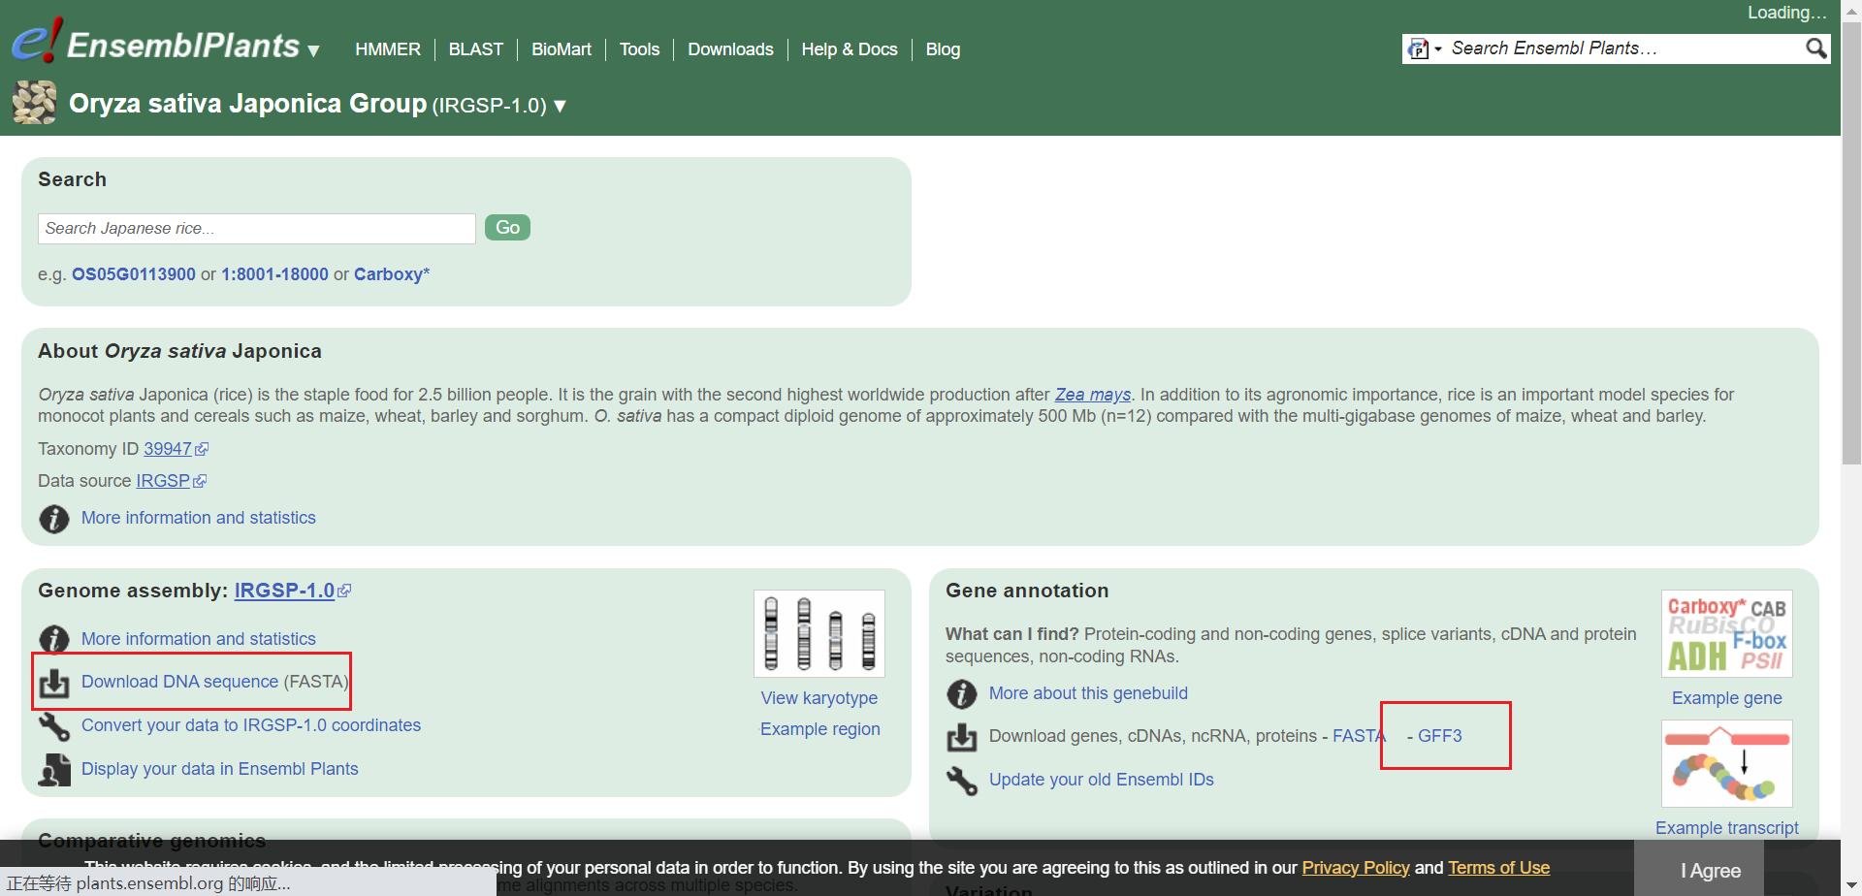
Task: Open the search database selector icon
Action: click(x=1424, y=48)
